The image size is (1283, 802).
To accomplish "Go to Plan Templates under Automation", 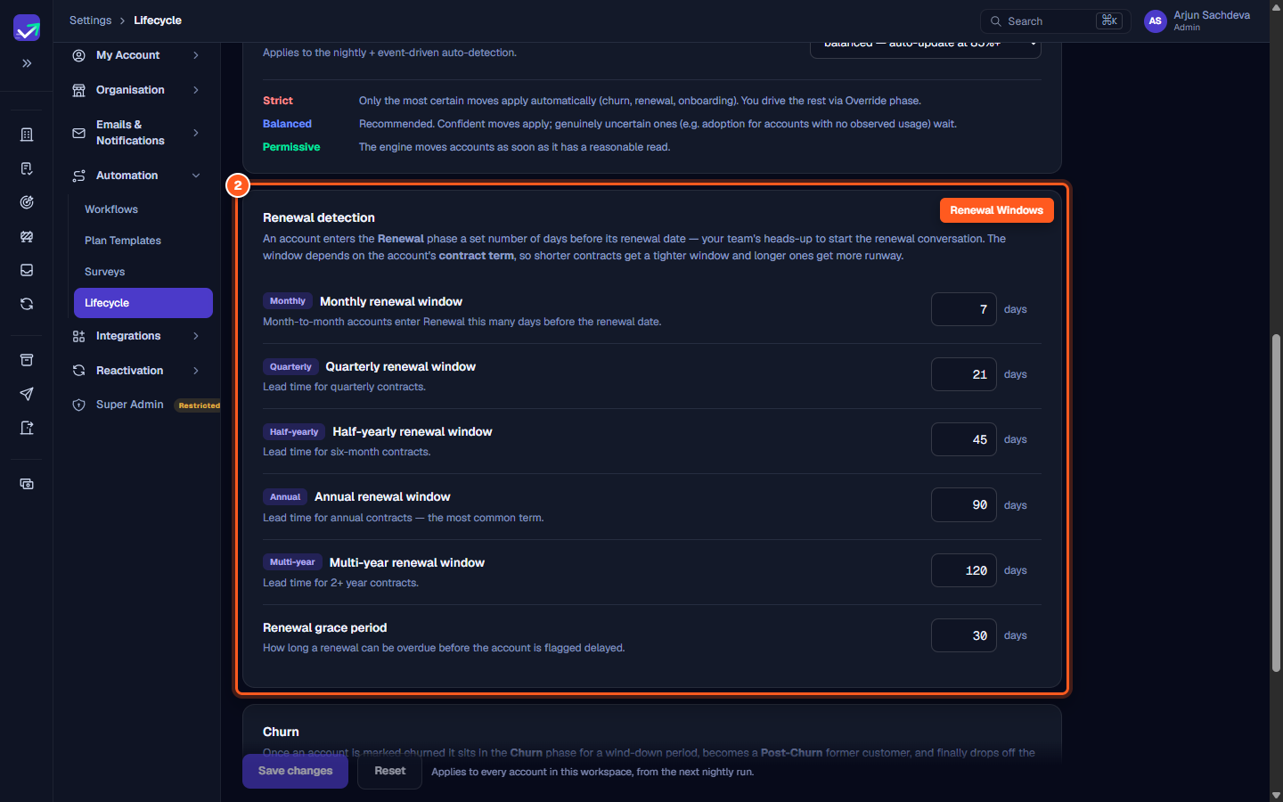I will (123, 241).
